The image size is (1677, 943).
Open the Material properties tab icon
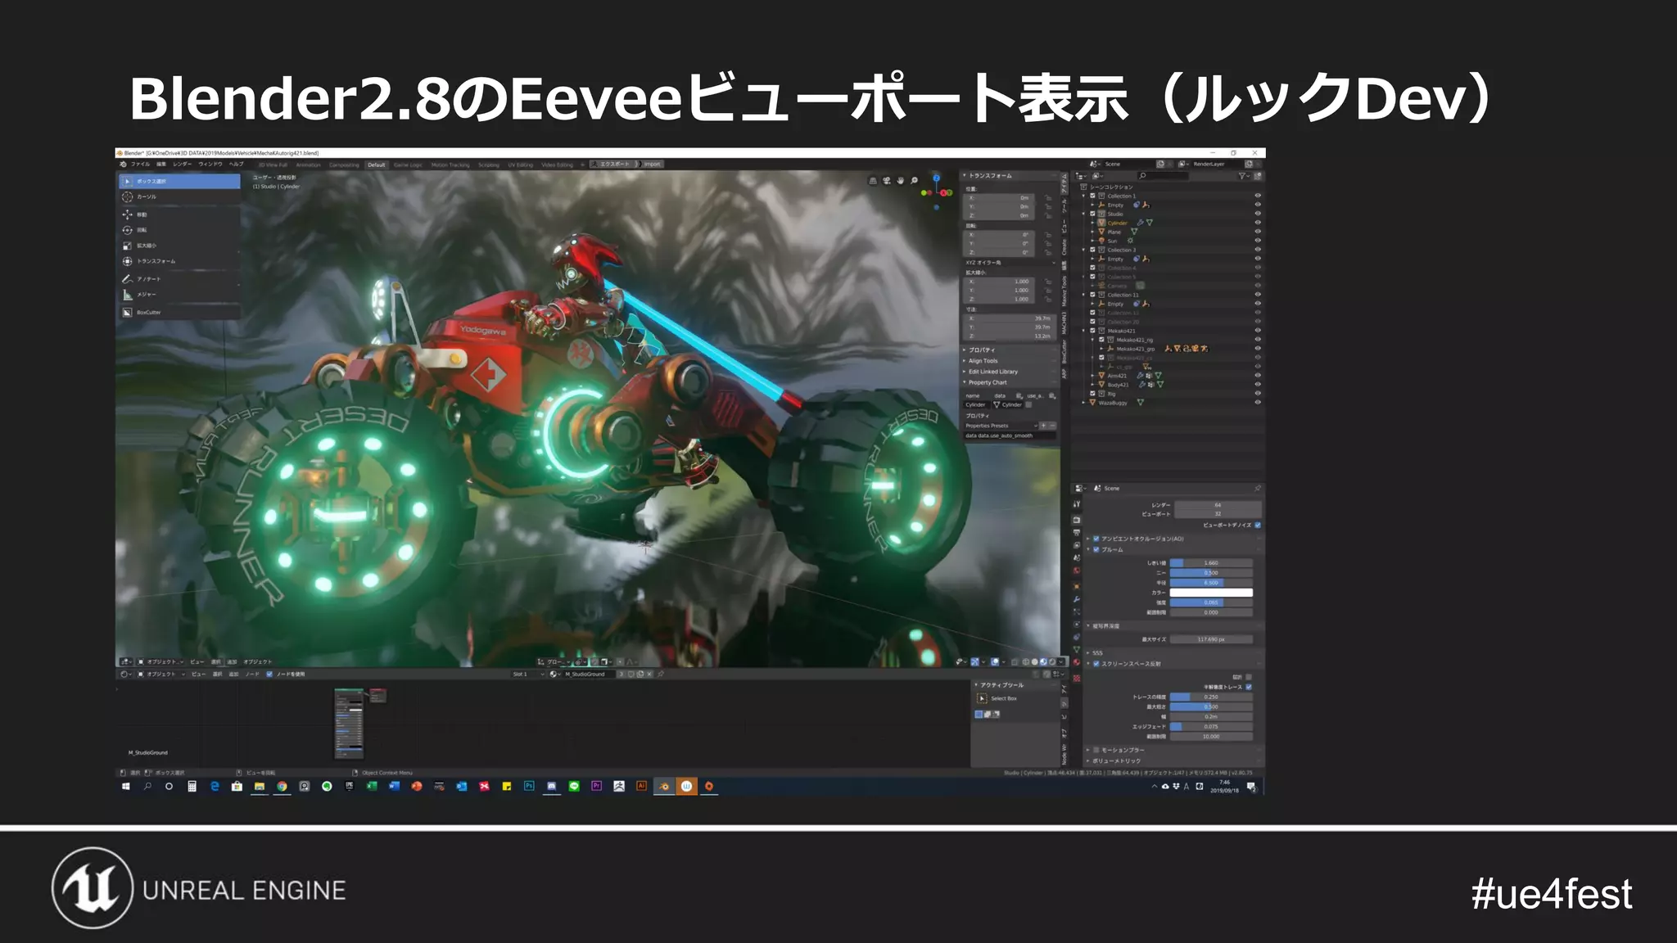tap(1077, 664)
